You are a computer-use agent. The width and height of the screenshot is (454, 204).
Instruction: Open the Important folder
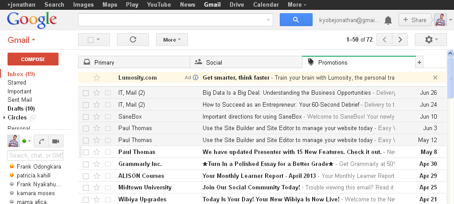click(x=20, y=91)
